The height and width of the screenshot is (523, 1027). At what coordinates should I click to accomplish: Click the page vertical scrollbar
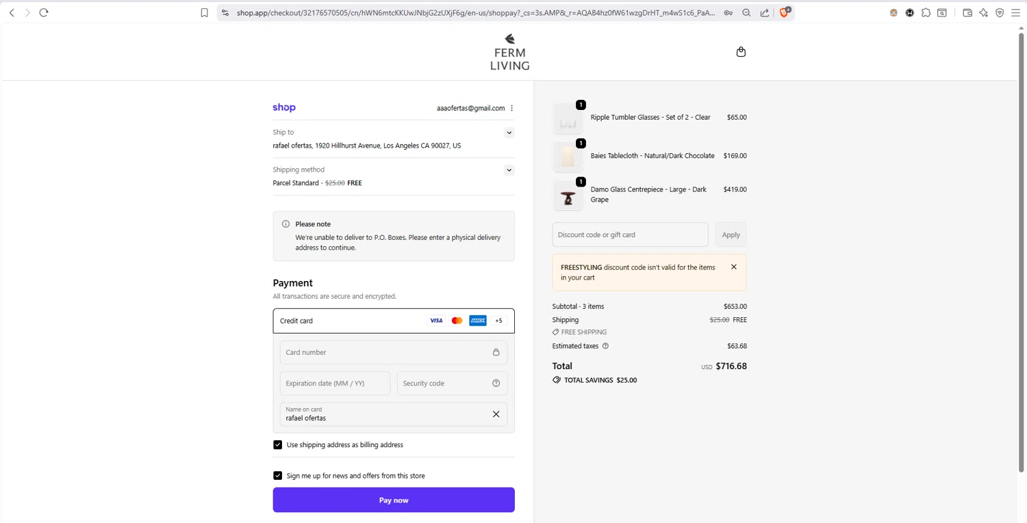pos(1022,253)
